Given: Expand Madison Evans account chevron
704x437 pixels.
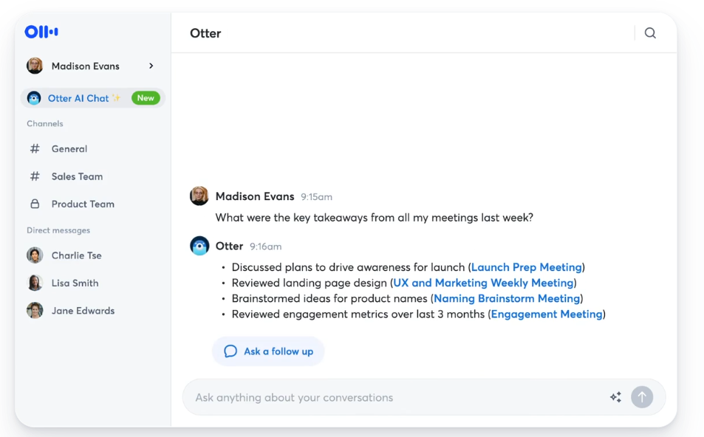Looking at the screenshot, I should point(151,66).
